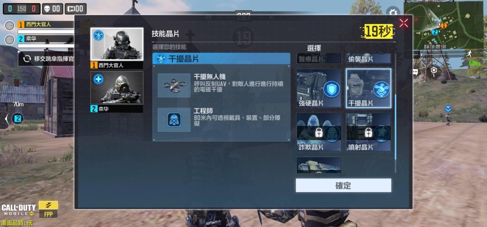Toggle the FPP perspective mode button
The height and width of the screenshot is (227, 487).
click(48, 209)
